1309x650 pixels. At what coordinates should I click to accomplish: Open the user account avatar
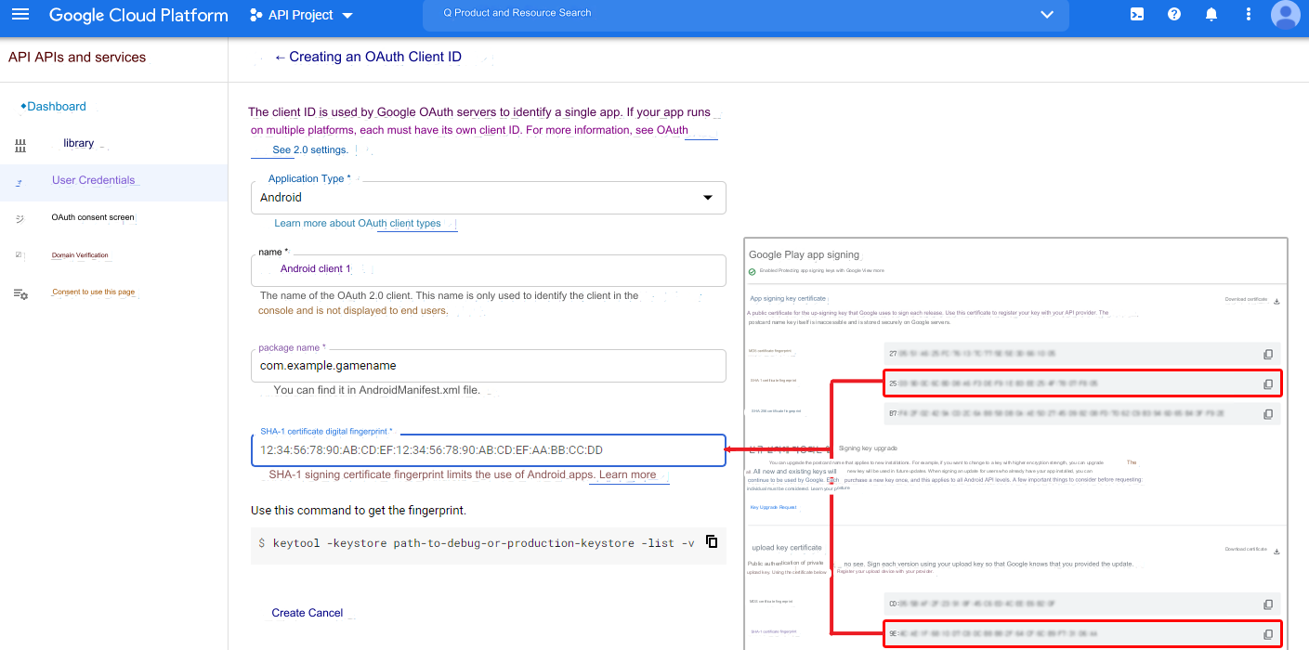[x=1286, y=15]
